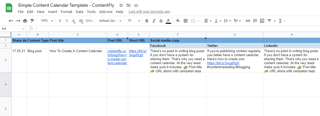Open the File menu
This screenshot has width=320, height=116.
pyautogui.click(x=21, y=12)
